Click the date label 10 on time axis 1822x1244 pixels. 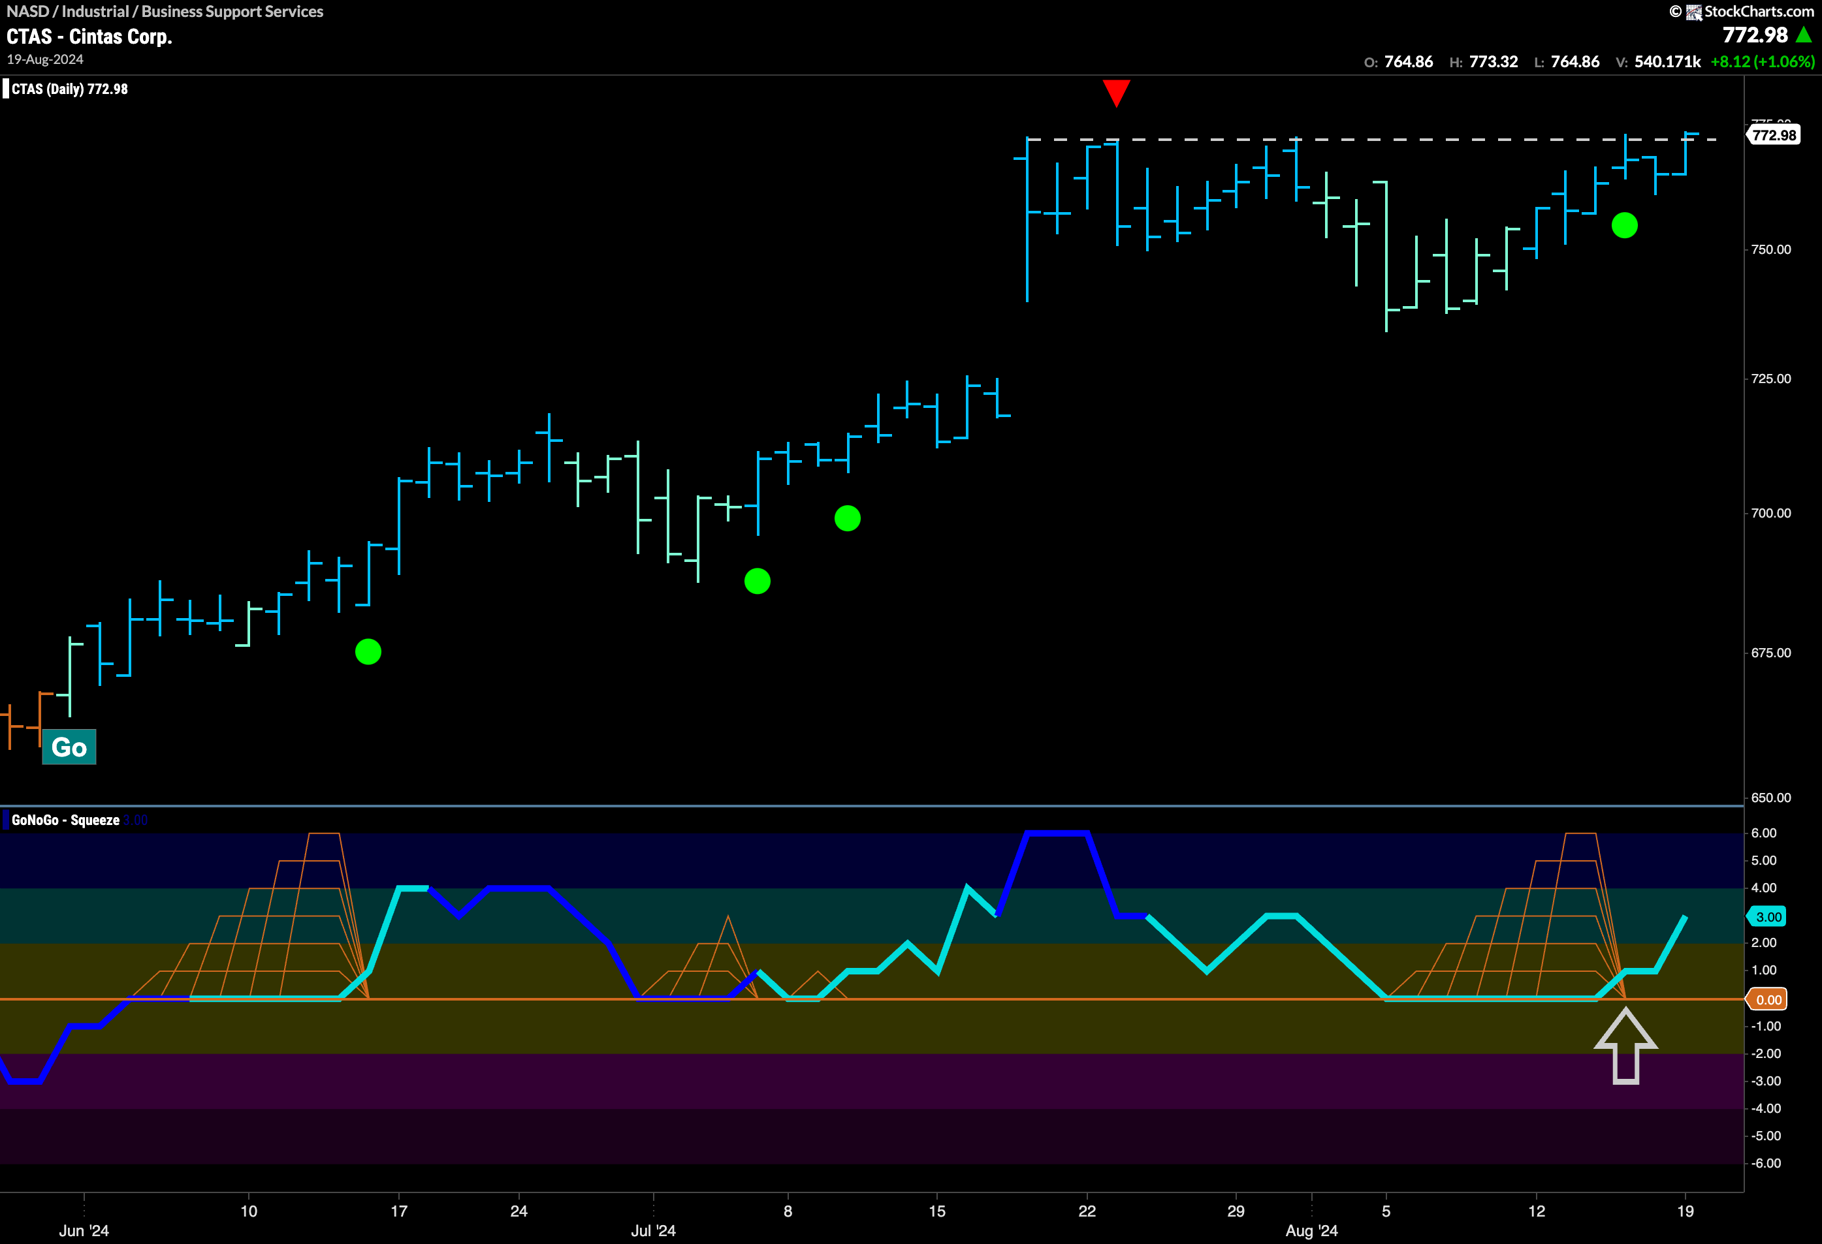point(249,1211)
